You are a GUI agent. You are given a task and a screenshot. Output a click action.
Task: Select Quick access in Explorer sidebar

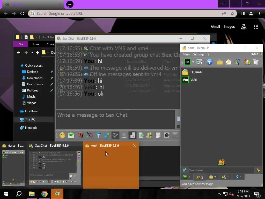coord(34,66)
